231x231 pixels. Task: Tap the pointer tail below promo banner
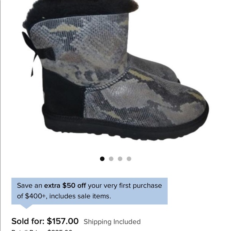(x=26, y=206)
